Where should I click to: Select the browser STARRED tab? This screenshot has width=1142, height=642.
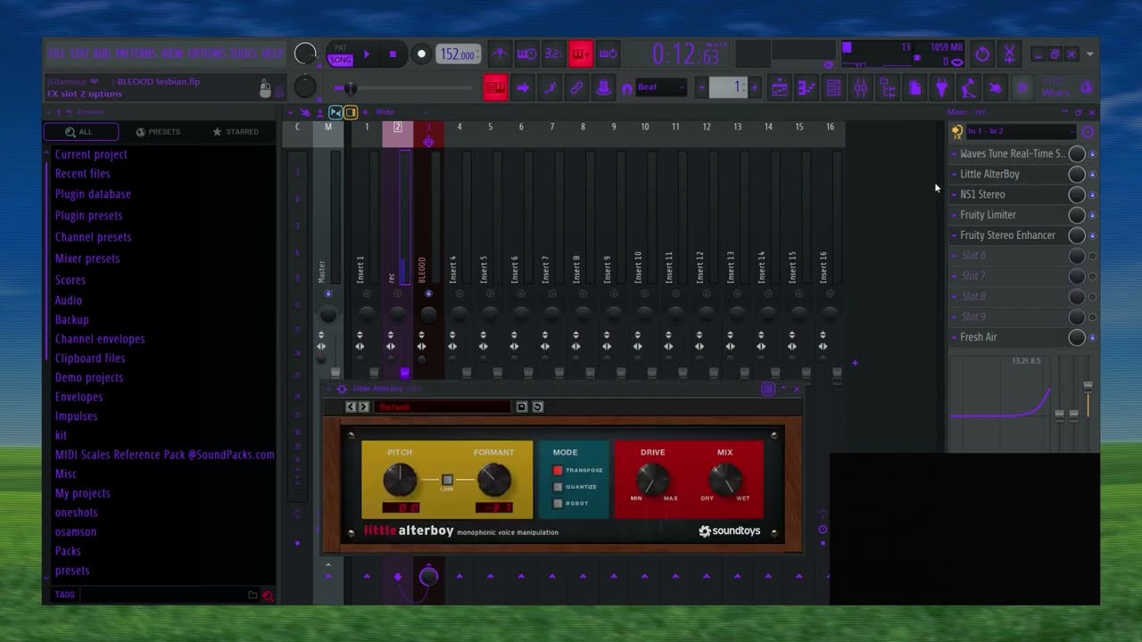point(236,132)
